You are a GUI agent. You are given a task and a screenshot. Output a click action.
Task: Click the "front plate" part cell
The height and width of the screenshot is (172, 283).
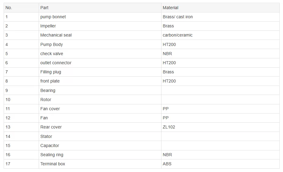(50, 81)
